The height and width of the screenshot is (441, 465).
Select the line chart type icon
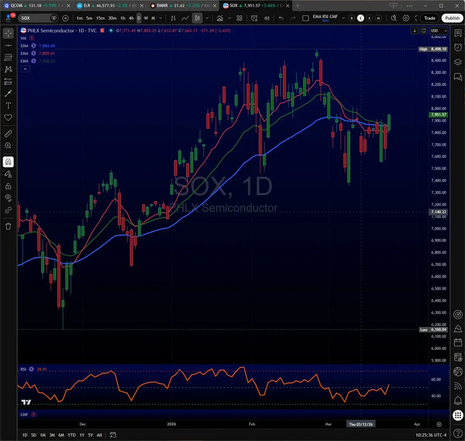tap(185, 18)
